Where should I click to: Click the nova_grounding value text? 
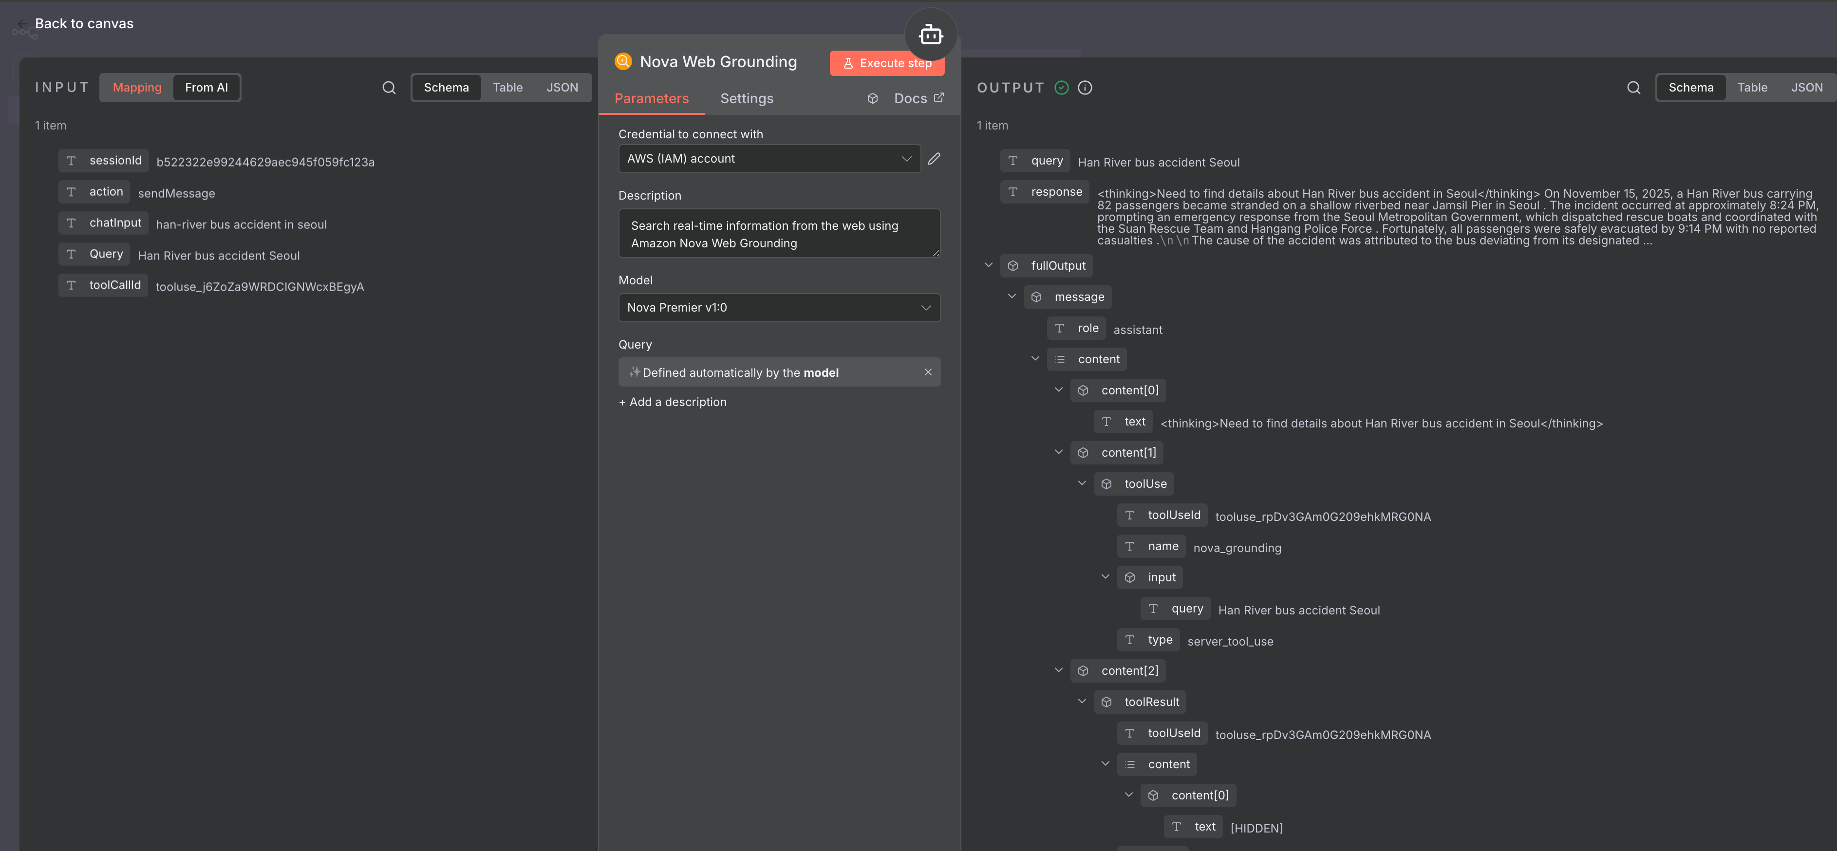pos(1237,548)
